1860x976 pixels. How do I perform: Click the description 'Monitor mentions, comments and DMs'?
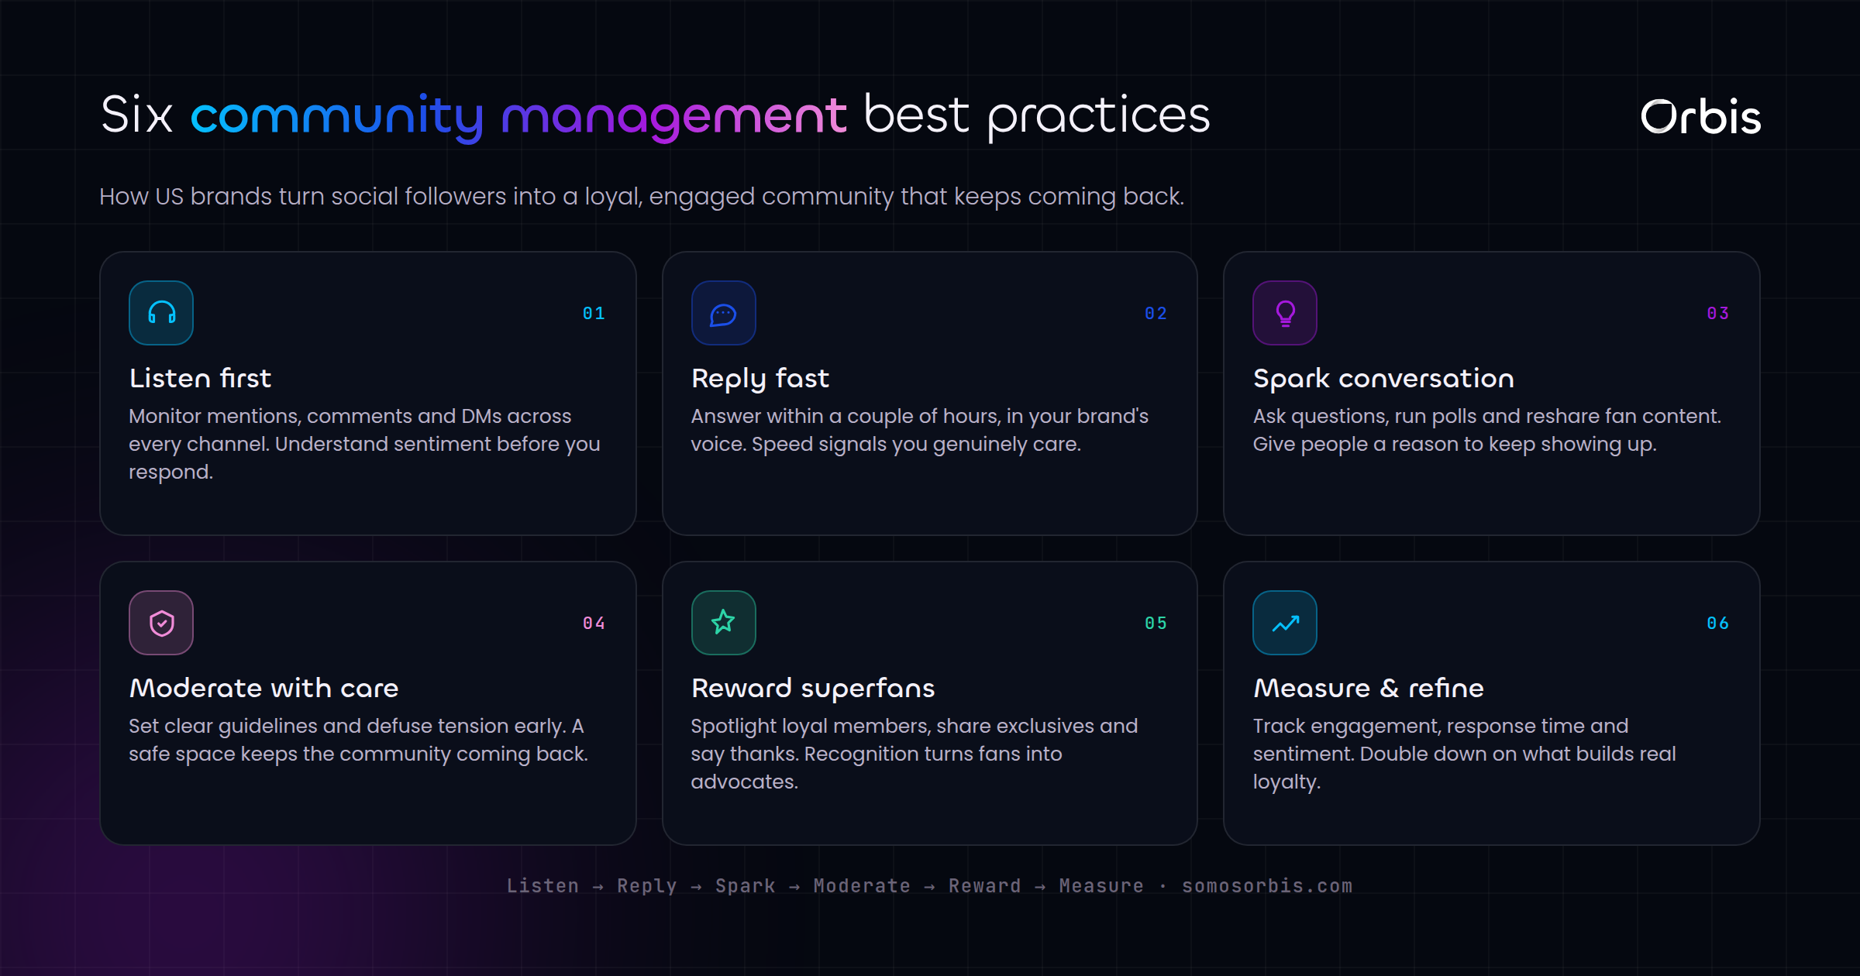point(364,444)
